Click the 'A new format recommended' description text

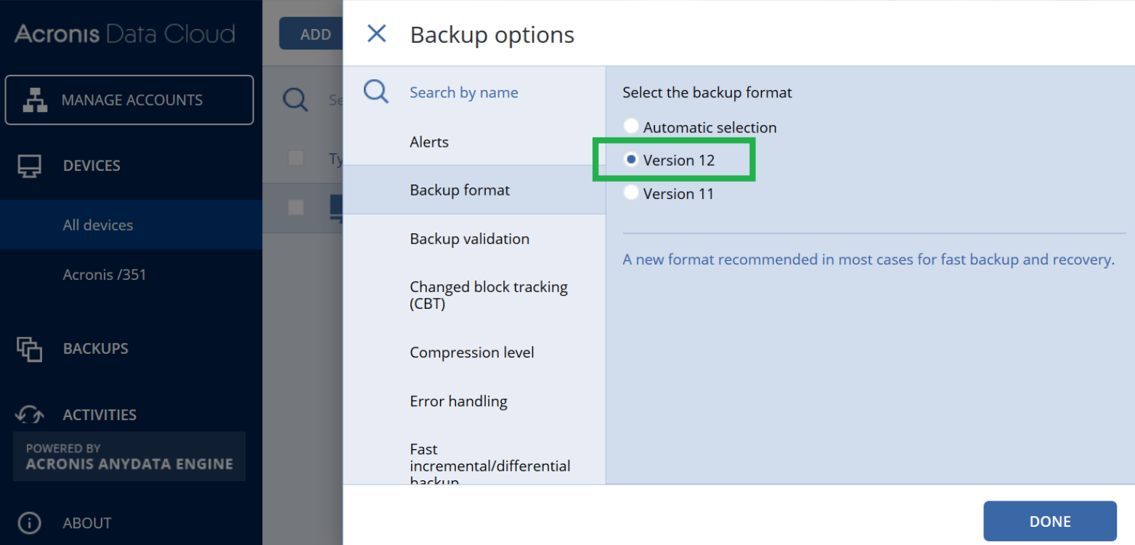[x=868, y=259]
